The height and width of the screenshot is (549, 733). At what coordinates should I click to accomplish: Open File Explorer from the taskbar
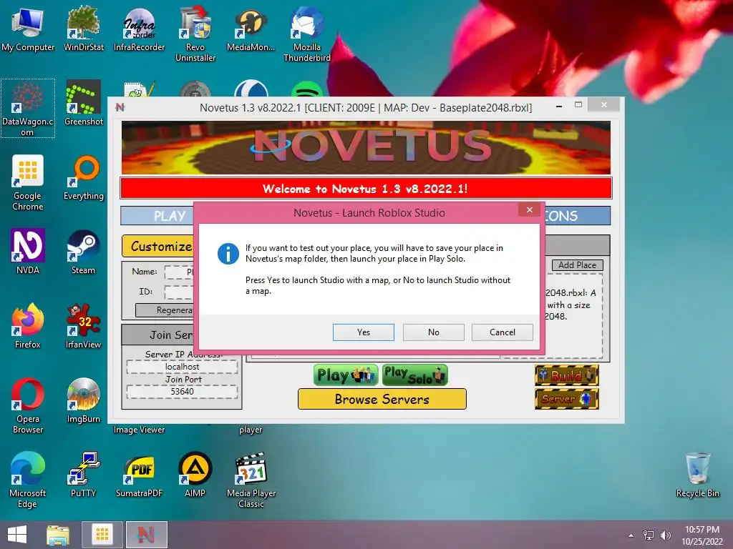tap(59, 535)
